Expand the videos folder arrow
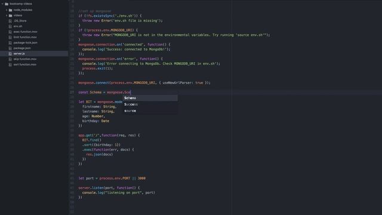The image size is (382, 215). pos(7,16)
